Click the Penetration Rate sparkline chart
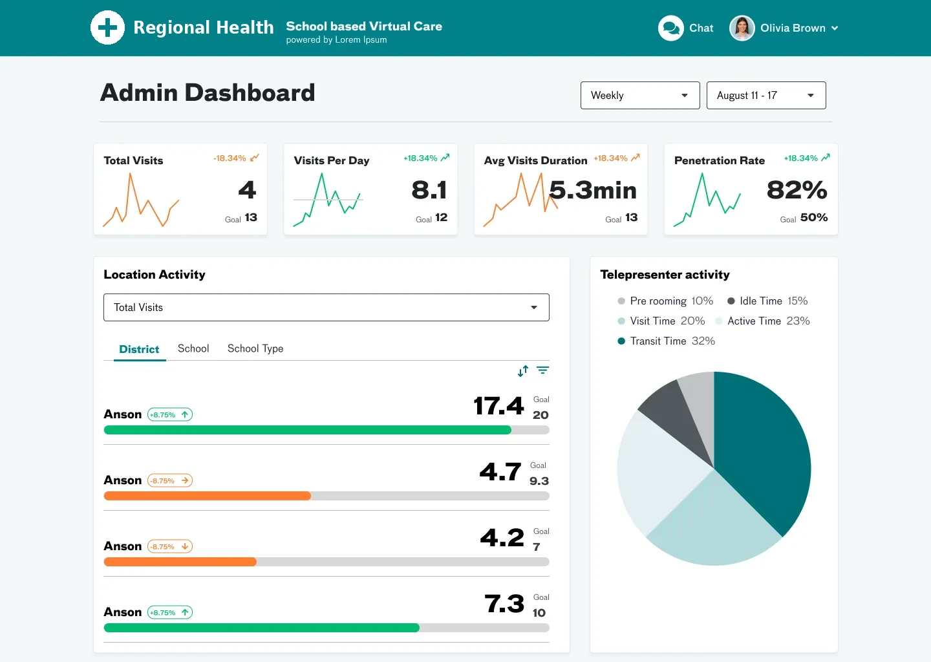This screenshot has height=662, width=931. (x=707, y=200)
